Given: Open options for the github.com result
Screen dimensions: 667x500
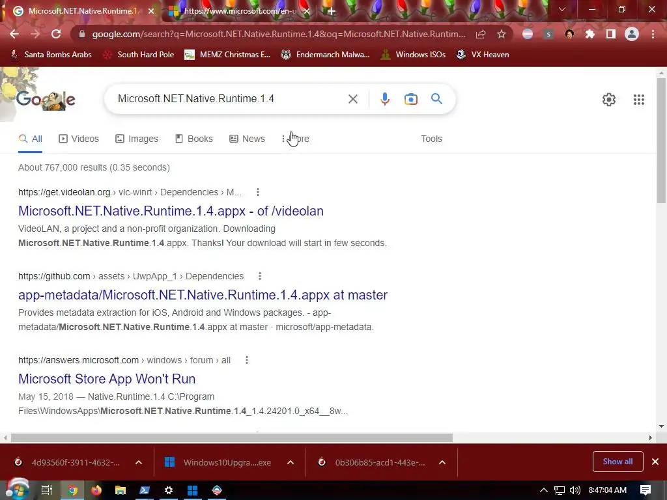Looking at the screenshot, I should pos(259,276).
